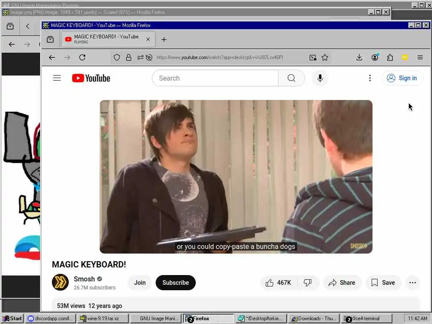
Task: Click the MAGIC KEYBOARD window titlebar icon
Action: point(46,25)
